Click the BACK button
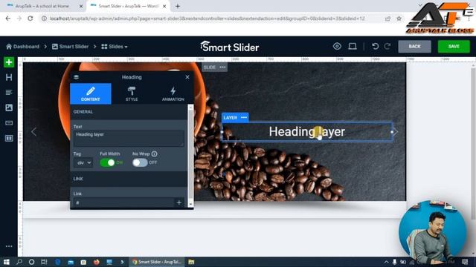The height and width of the screenshot is (267, 476). tap(414, 46)
